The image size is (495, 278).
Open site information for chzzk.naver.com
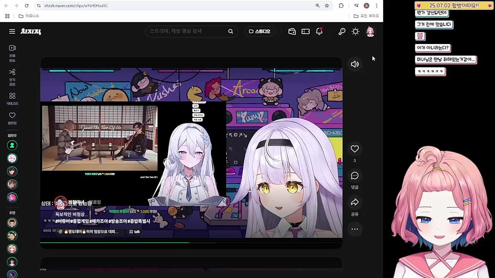pyautogui.click(x=38, y=5)
